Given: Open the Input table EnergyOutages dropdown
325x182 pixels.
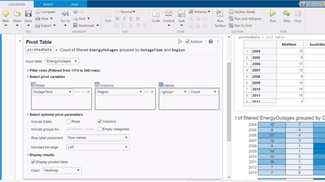Looking at the screenshot, I should pyautogui.click(x=62, y=61).
